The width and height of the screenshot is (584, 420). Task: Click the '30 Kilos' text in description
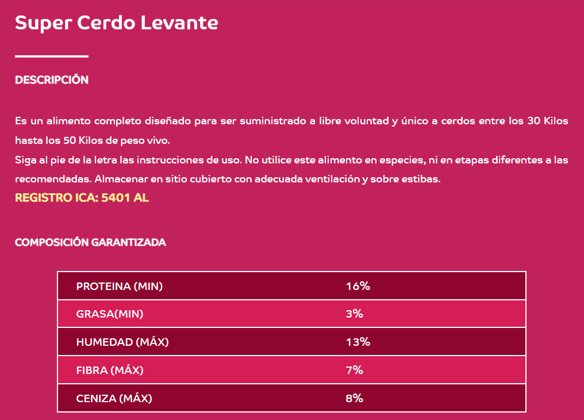coord(547,121)
